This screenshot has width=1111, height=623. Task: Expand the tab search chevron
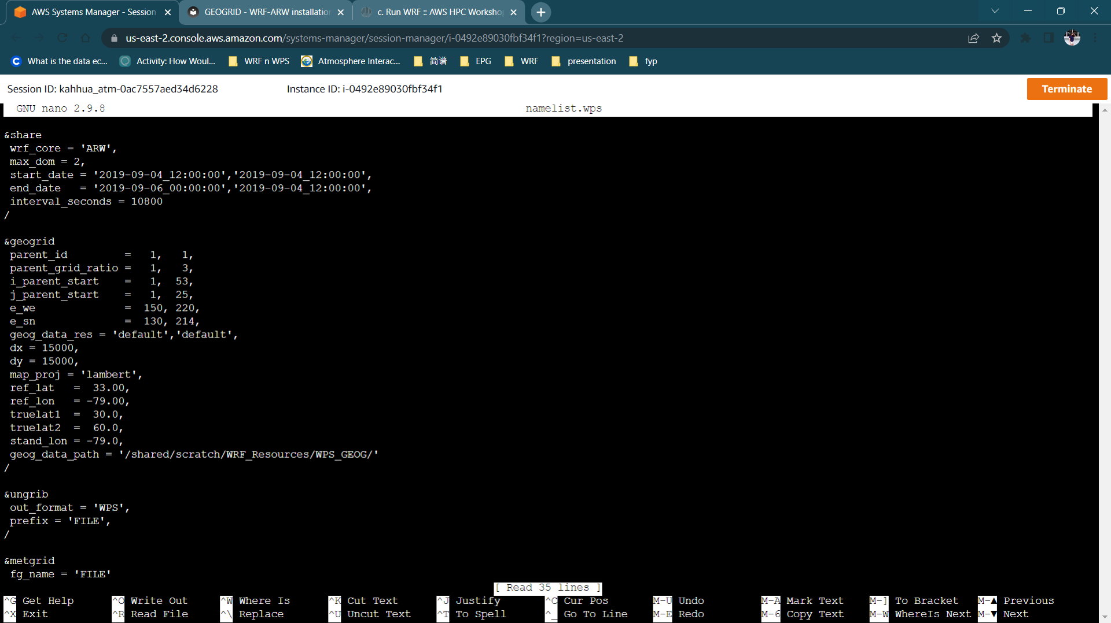click(995, 11)
